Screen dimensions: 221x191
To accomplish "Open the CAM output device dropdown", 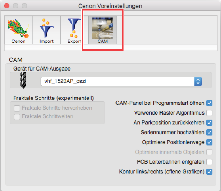I will (x=121, y=81).
